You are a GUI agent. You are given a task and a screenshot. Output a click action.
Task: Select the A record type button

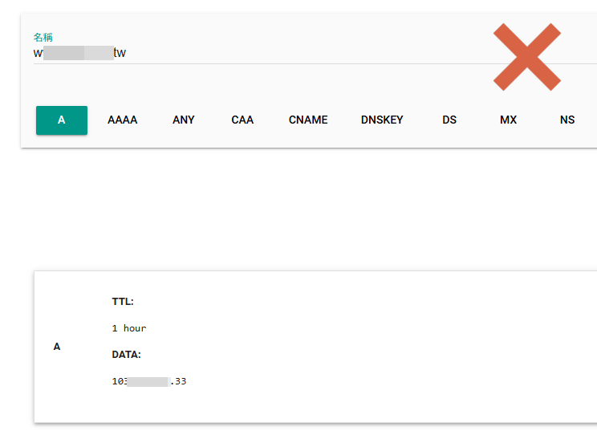click(62, 120)
